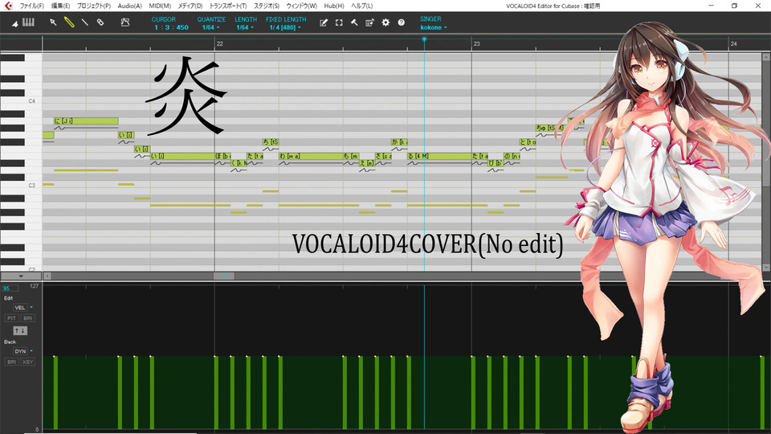This screenshot has height=434, width=771.
Task: Click the piano keys view icon
Action: pyautogui.click(x=29, y=23)
